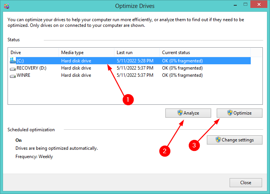The height and width of the screenshot is (194, 270).
Task: Select the RECOVERY (D:) current status cell
Action: 182,68
